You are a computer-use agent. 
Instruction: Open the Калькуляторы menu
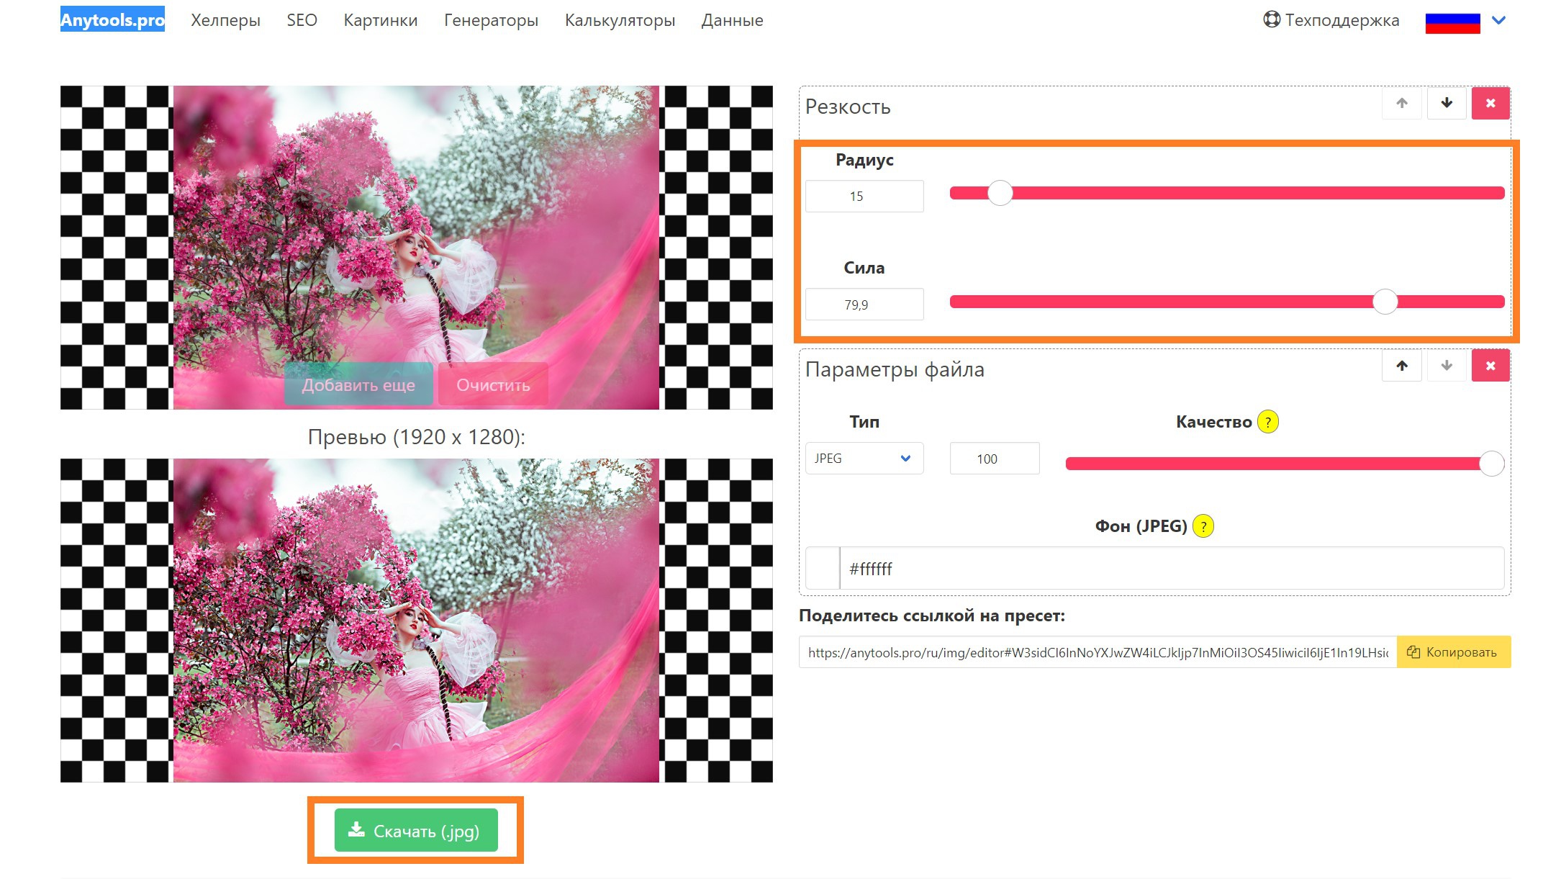pyautogui.click(x=620, y=20)
